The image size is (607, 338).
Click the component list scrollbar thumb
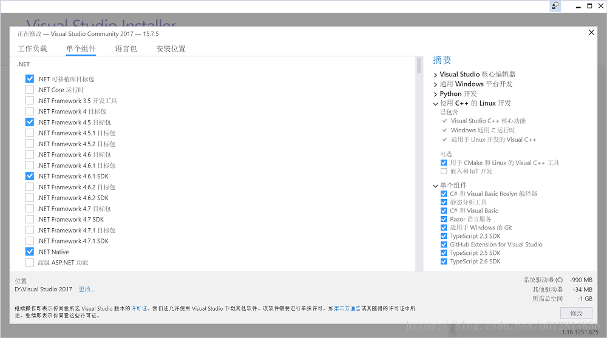[419, 66]
